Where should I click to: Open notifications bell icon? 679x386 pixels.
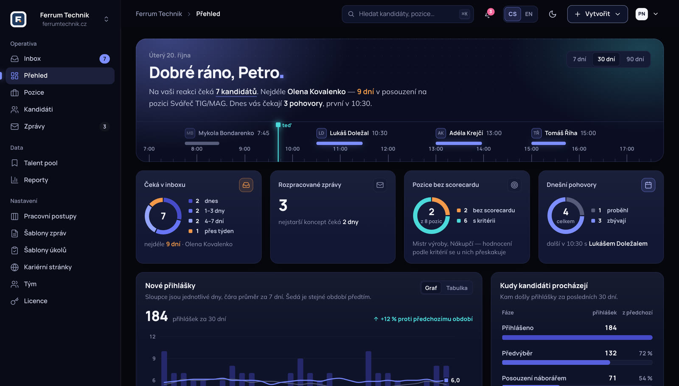[x=488, y=14]
